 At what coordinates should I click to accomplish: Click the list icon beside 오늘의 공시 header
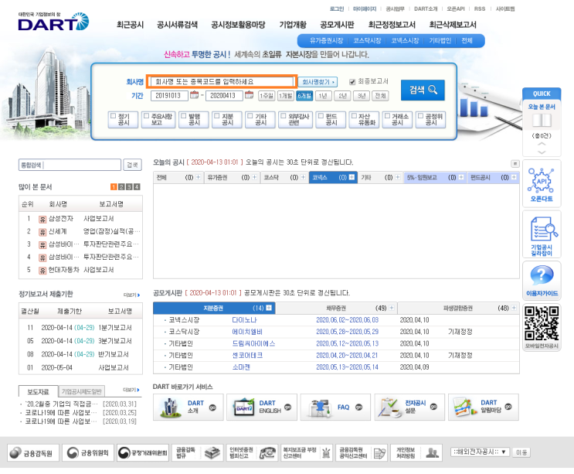click(x=515, y=163)
